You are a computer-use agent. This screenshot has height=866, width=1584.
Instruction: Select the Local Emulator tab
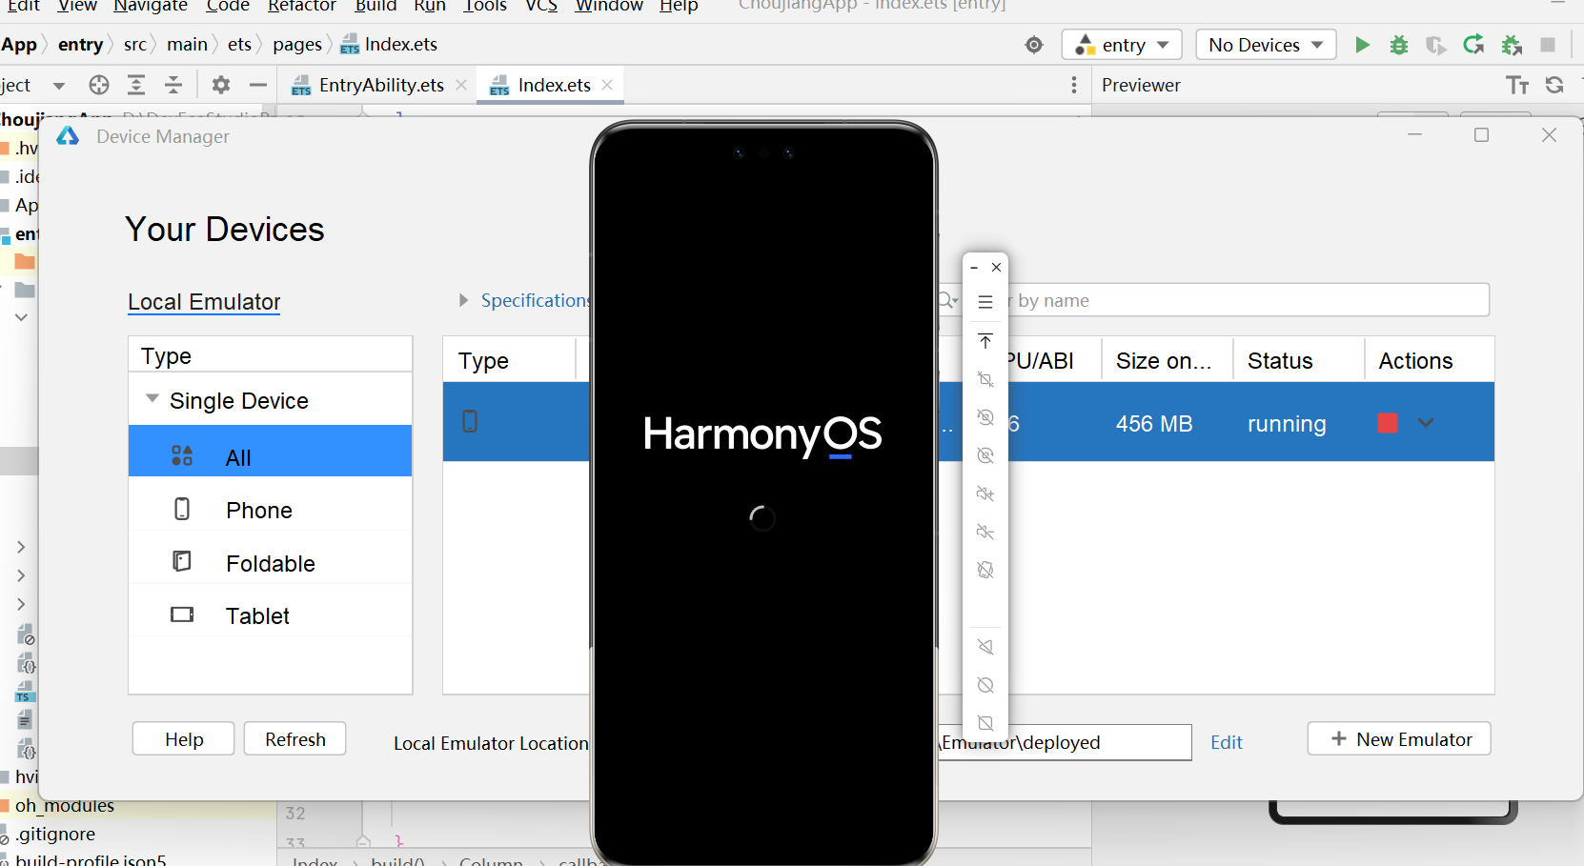click(x=204, y=302)
